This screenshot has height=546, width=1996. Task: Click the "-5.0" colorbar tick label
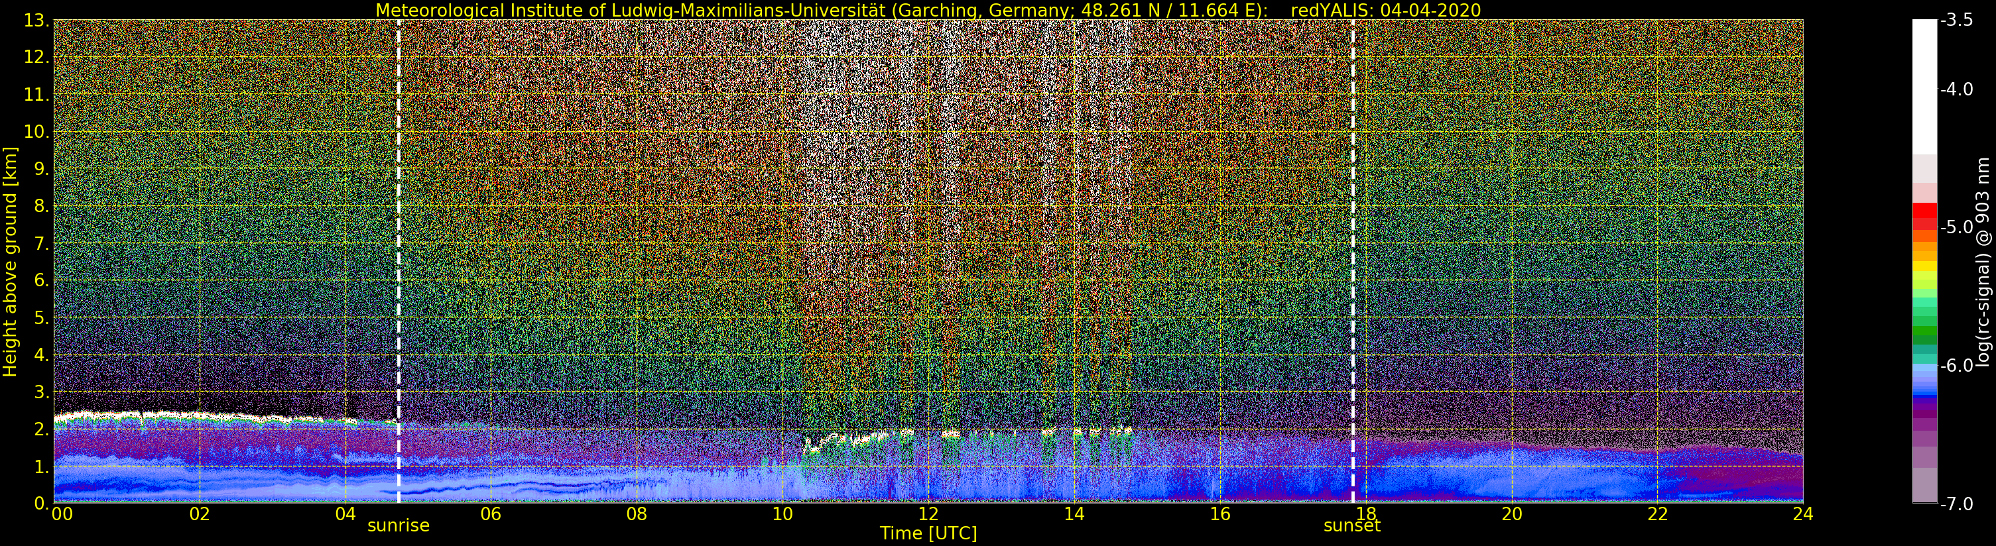pyautogui.click(x=1956, y=227)
